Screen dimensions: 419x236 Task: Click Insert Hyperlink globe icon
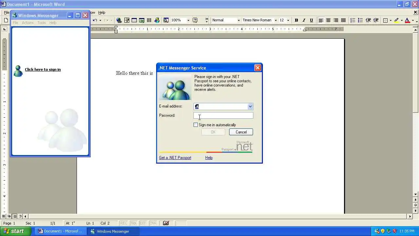[119, 20]
